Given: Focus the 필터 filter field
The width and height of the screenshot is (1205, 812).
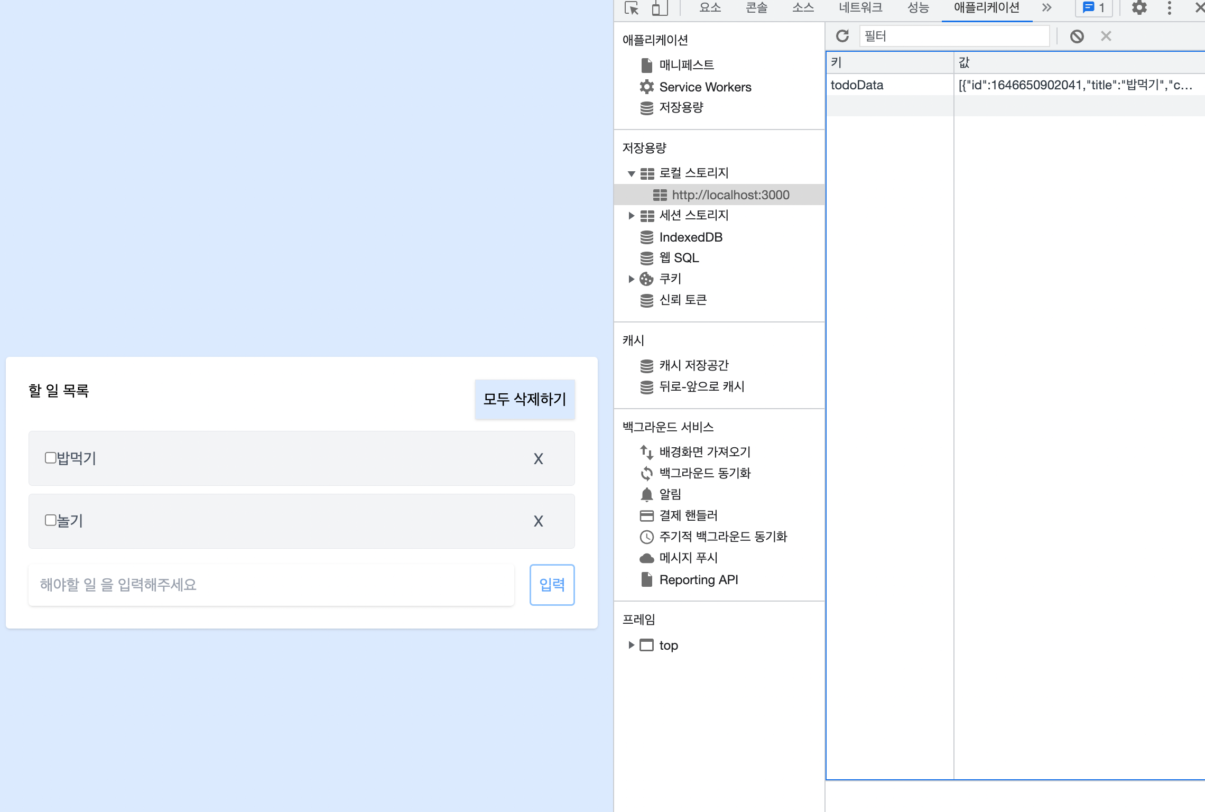Looking at the screenshot, I should point(954,36).
